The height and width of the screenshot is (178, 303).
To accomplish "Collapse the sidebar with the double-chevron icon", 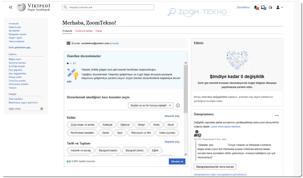I will point(11,7).
